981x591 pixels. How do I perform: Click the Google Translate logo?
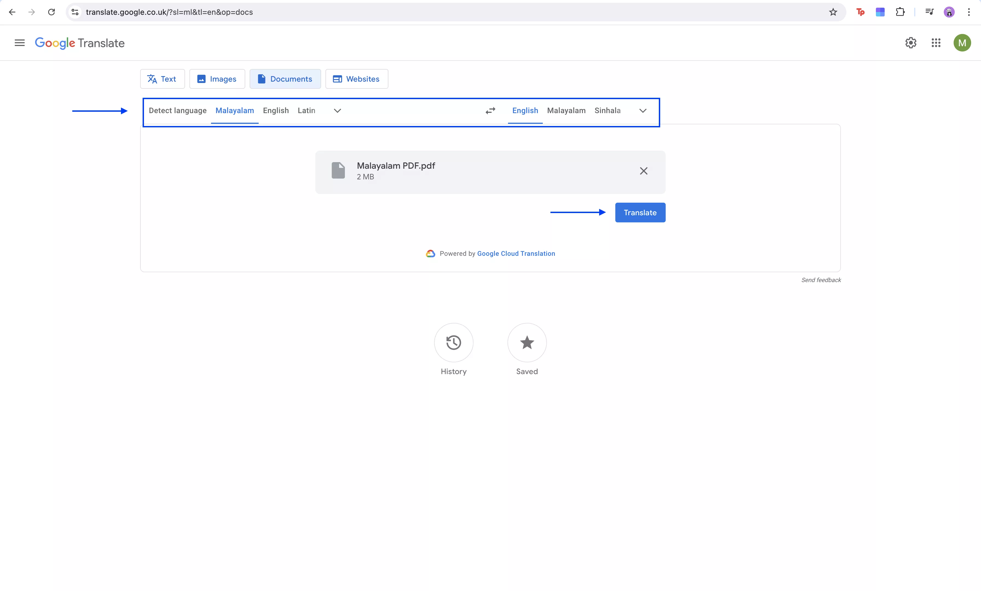tap(80, 43)
